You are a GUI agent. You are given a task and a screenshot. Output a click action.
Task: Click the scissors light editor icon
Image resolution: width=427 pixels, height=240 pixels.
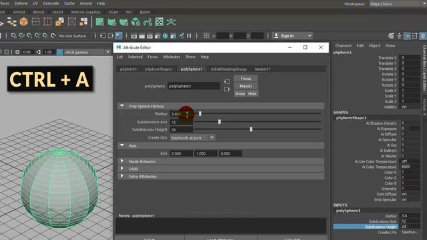click(181, 36)
